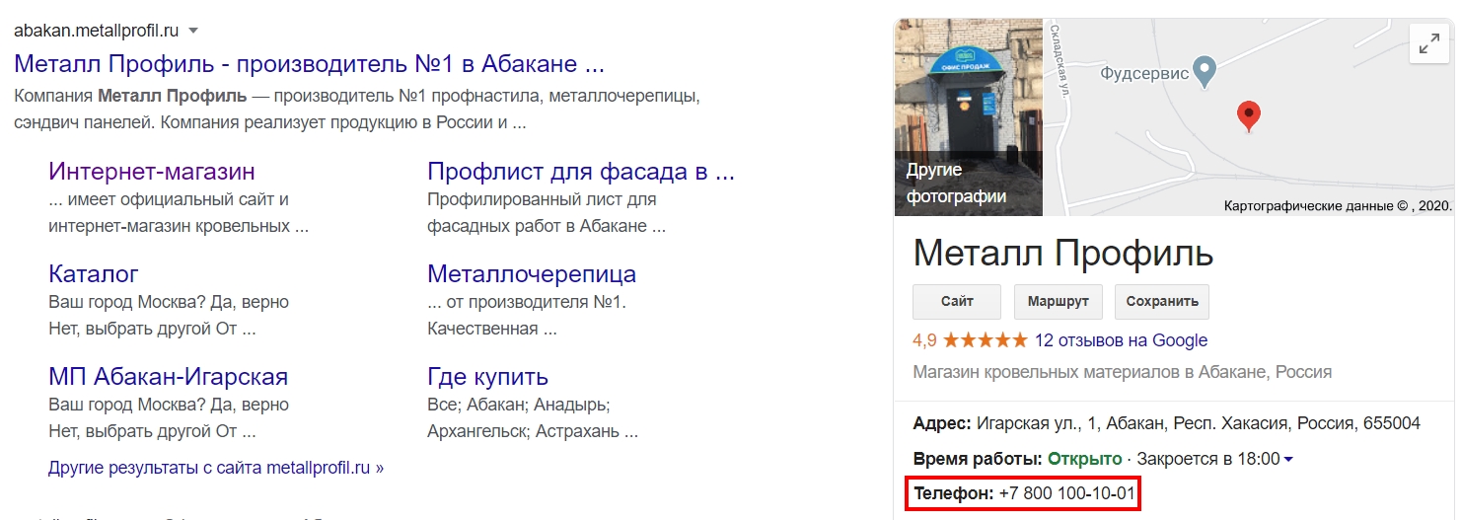The width and height of the screenshot is (1461, 520).
Task: Click Другие результаты с сайта metallprofil.ru
Action: (x=216, y=468)
